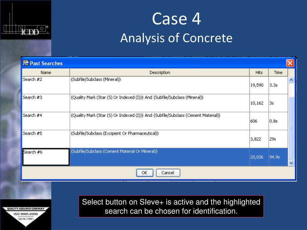This screenshot has width=307, height=230.
Task: Click the 0.8s time cell
Action: tap(278, 121)
